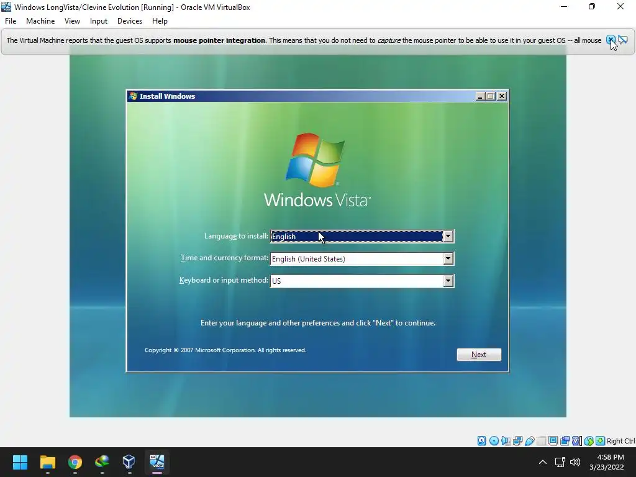Click the Microsoft copyright notice text

pyautogui.click(x=225, y=350)
